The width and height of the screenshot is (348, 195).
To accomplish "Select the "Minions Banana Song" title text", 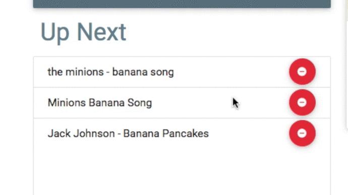I will point(100,103).
